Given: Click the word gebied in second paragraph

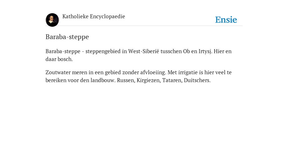Looking at the screenshot, I should pyautogui.click(x=113, y=73).
